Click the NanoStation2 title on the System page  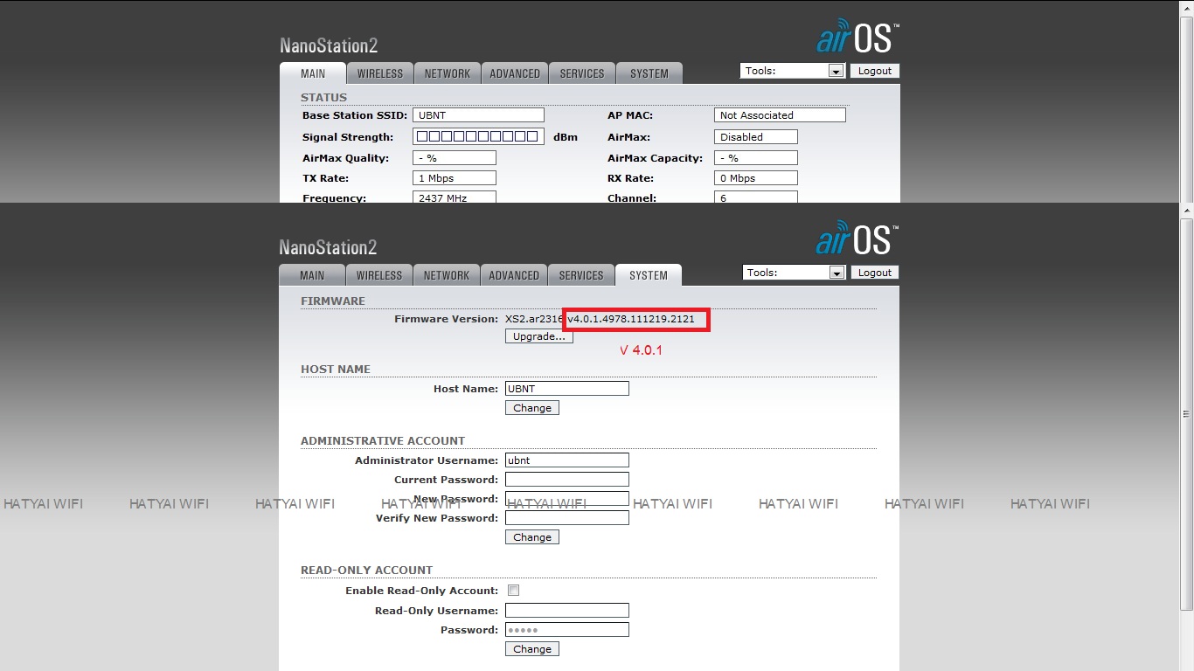(x=328, y=248)
